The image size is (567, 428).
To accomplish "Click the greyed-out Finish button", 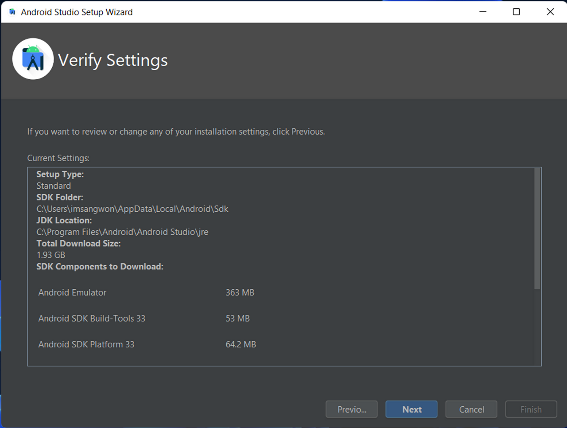I will pos(531,409).
